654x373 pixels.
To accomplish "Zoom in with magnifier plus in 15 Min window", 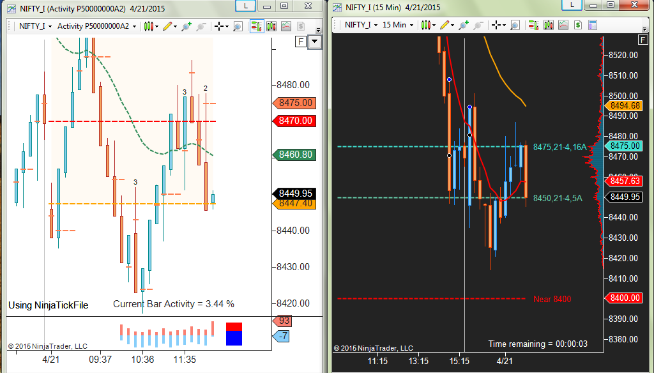I will [464, 25].
